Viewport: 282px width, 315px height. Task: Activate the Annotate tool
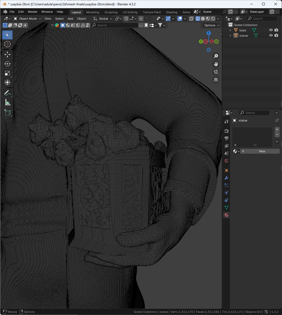point(7,93)
